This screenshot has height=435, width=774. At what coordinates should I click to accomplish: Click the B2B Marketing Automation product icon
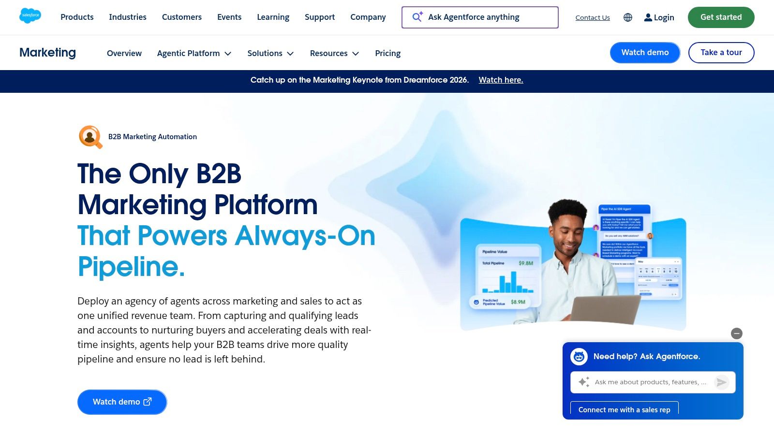pyautogui.click(x=90, y=137)
